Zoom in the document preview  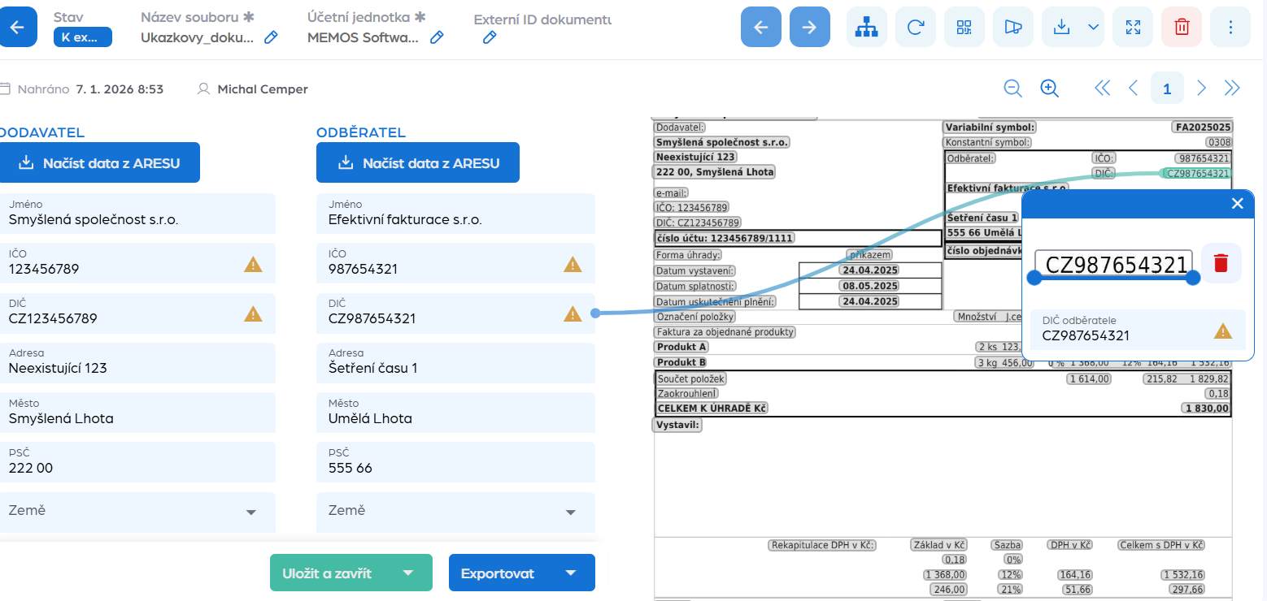tap(1050, 89)
